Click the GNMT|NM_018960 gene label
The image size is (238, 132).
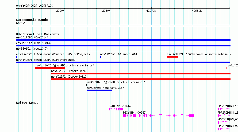120,106
